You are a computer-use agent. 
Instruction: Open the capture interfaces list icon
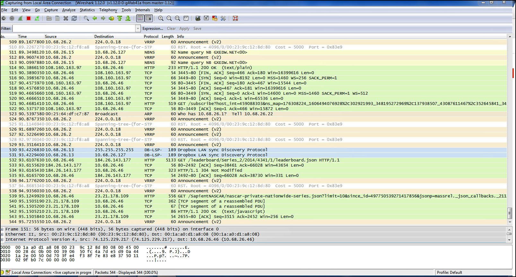point(4,18)
